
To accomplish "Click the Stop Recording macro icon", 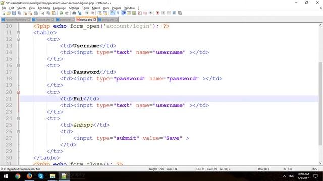I will (x=163, y=13).
